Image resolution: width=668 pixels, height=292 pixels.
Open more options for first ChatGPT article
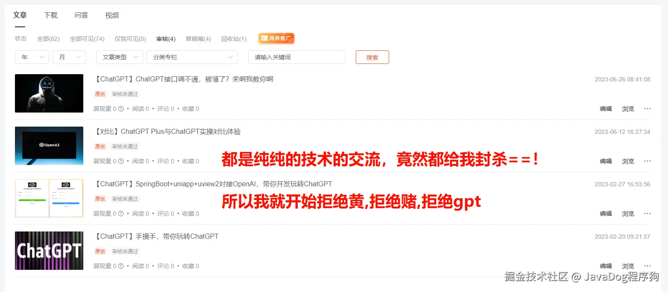647,109
